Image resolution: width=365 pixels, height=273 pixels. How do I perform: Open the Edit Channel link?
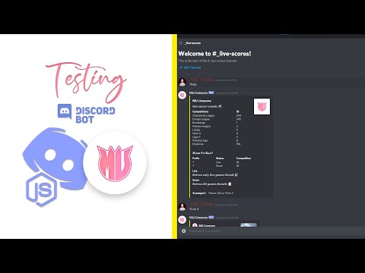point(190,67)
